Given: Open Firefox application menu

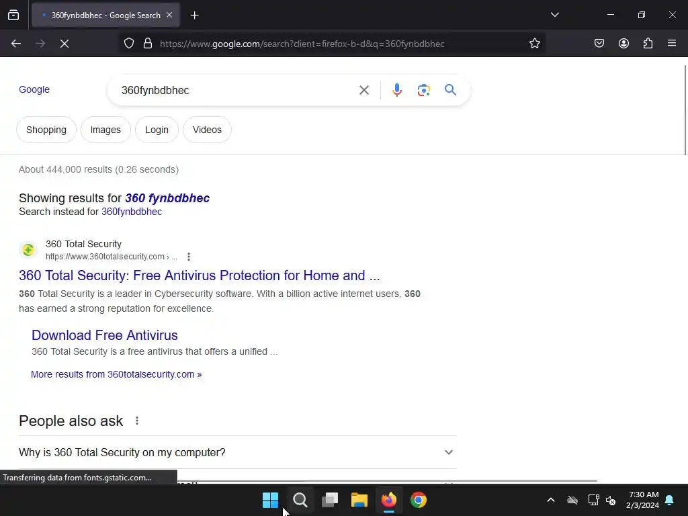Looking at the screenshot, I should coord(672,43).
